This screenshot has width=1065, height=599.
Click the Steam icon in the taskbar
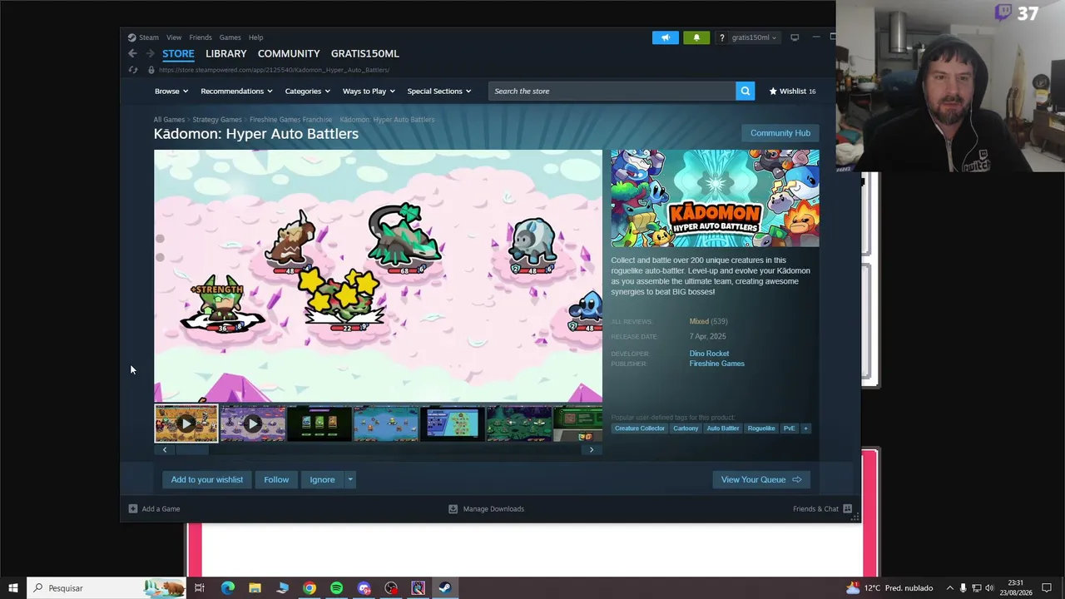coord(445,588)
